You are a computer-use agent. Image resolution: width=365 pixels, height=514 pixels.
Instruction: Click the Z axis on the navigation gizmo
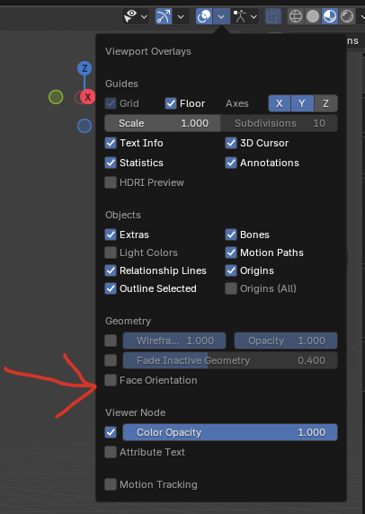coord(85,68)
